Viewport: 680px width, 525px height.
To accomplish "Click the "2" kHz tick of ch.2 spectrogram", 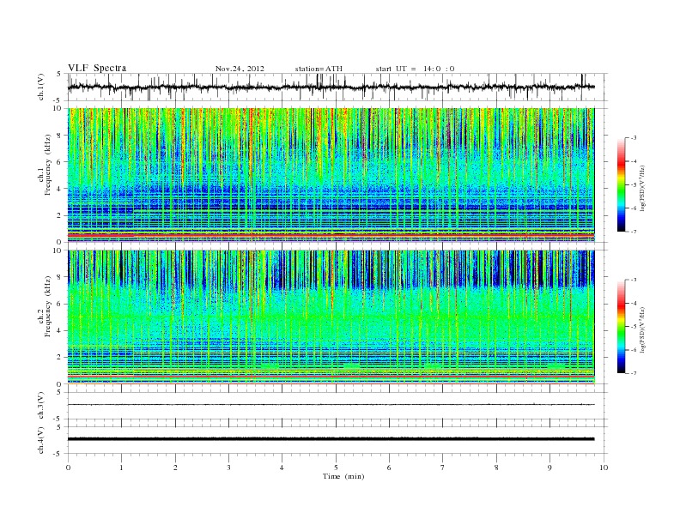I will point(59,358).
